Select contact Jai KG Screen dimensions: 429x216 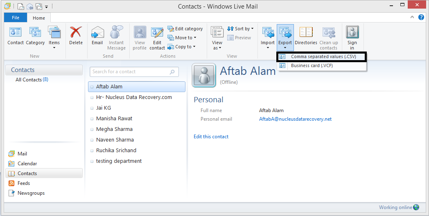(137, 108)
